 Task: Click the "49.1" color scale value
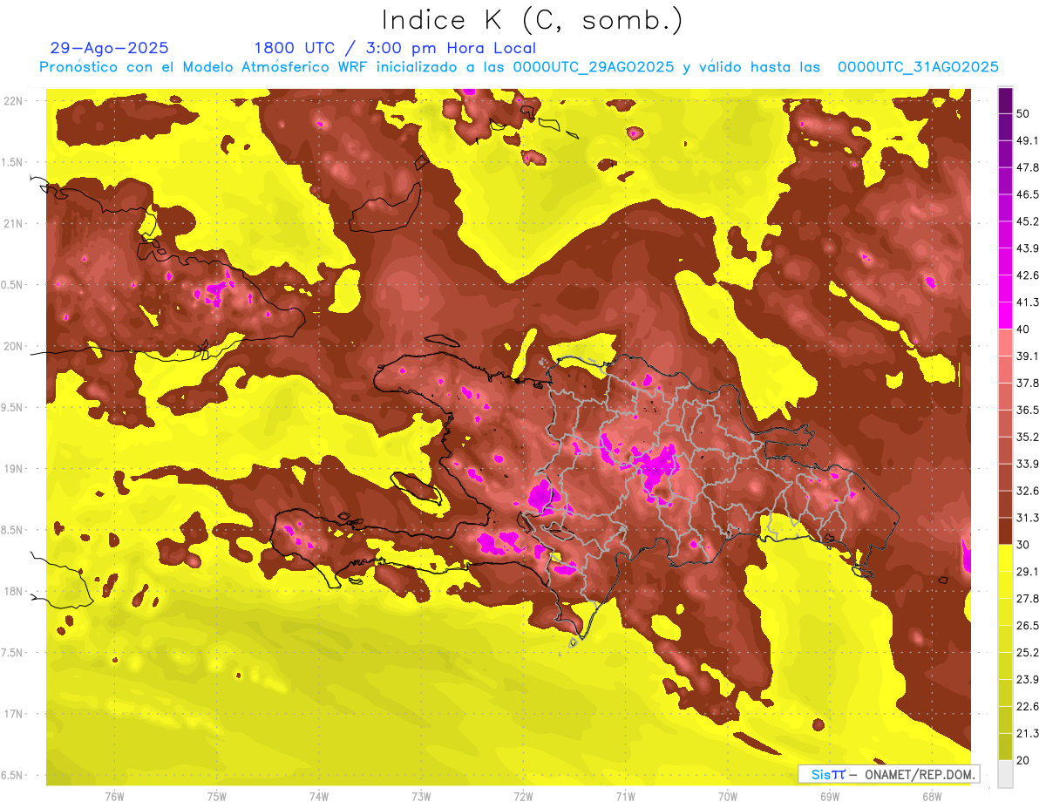click(1027, 140)
